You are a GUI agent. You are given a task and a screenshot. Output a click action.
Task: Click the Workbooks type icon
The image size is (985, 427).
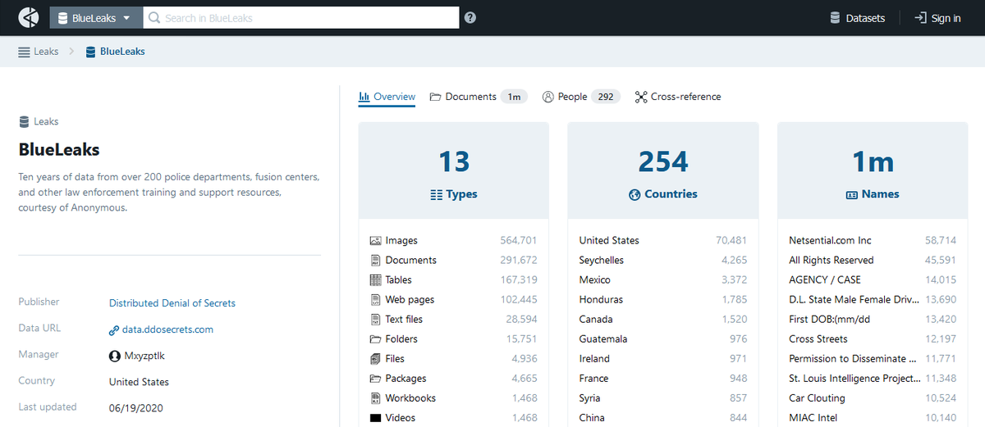pyautogui.click(x=376, y=398)
